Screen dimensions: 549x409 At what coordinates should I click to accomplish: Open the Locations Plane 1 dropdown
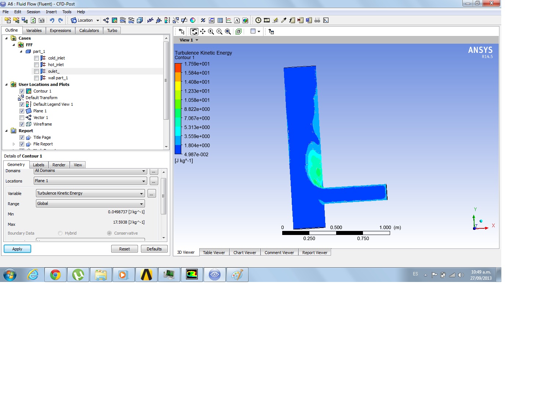pyautogui.click(x=90, y=181)
